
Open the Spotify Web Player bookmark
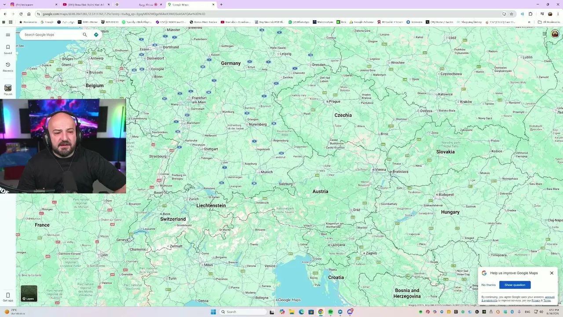click(x=137, y=22)
